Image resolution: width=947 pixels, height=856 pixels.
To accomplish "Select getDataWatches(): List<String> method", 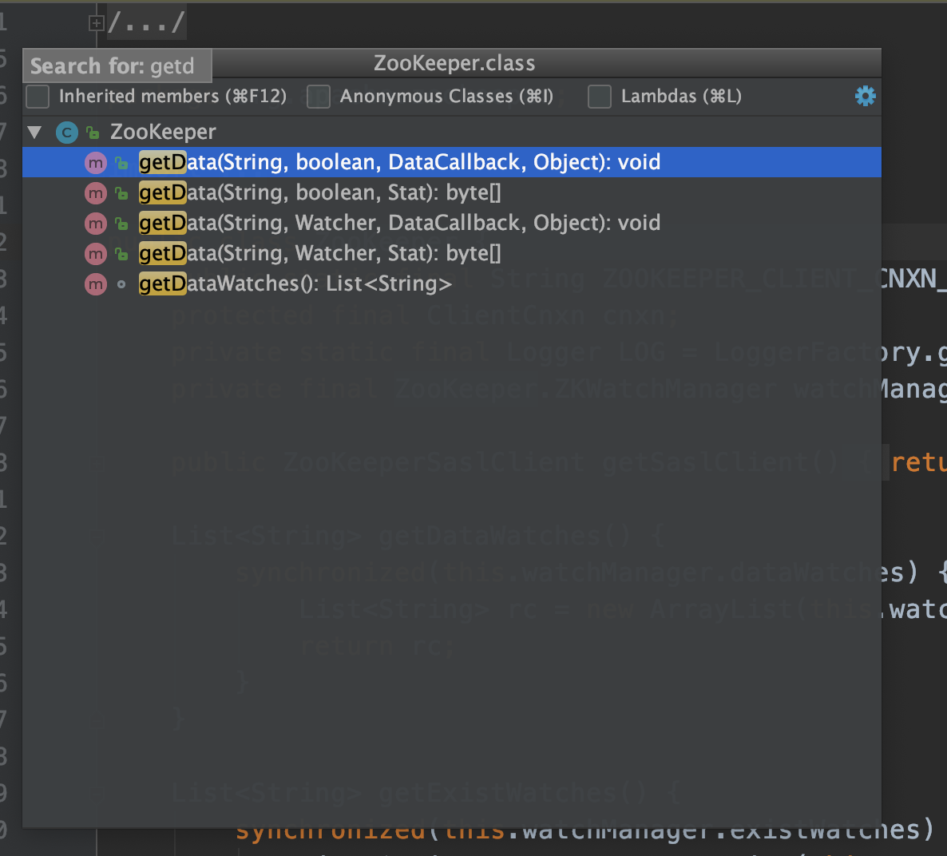I will (452, 284).
